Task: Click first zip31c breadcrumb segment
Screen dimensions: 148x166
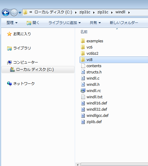Action: coord(85,12)
